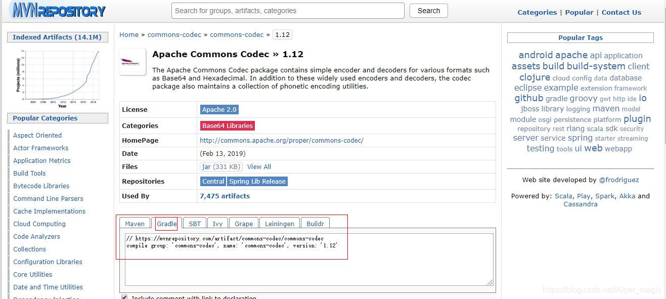The height and width of the screenshot is (299, 666).
Task: Select the (Feb 13, 2019) date text
Action: pyautogui.click(x=223, y=153)
